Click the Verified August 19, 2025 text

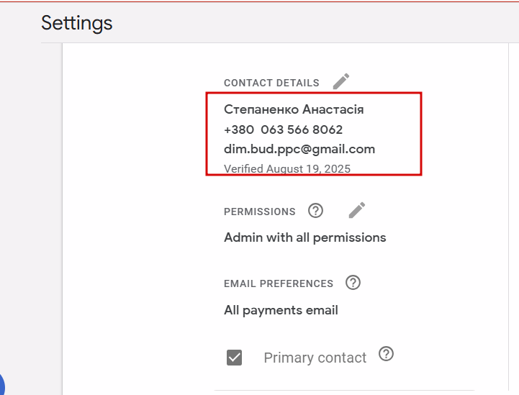287,168
